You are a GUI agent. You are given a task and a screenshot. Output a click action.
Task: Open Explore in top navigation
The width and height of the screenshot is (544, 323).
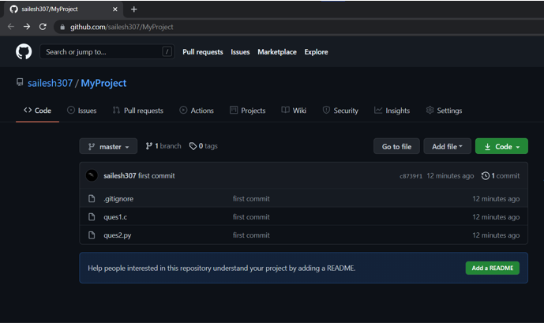pyautogui.click(x=316, y=51)
